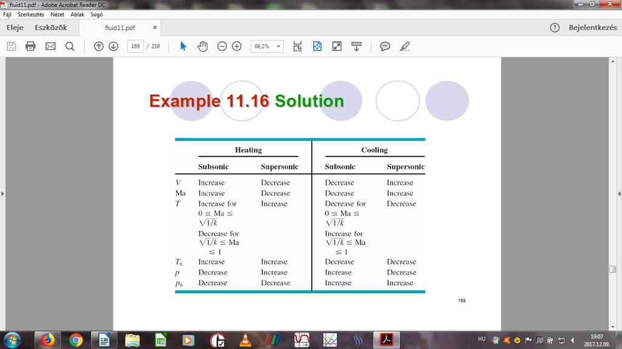Screen dimensions: 622x349
Task: Click the Save file toolbar icon
Action: 12,46
